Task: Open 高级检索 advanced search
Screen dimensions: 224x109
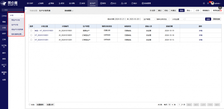Action: click(x=216, y=19)
